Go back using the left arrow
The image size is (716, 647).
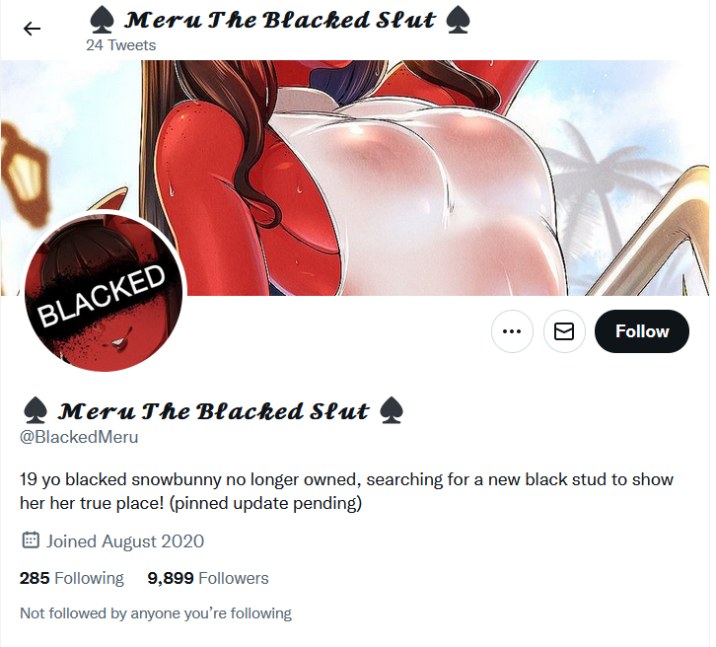click(32, 29)
